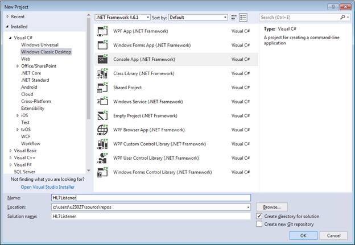Expand the Office/SharePoint node
355x245 pixels.
(18, 66)
